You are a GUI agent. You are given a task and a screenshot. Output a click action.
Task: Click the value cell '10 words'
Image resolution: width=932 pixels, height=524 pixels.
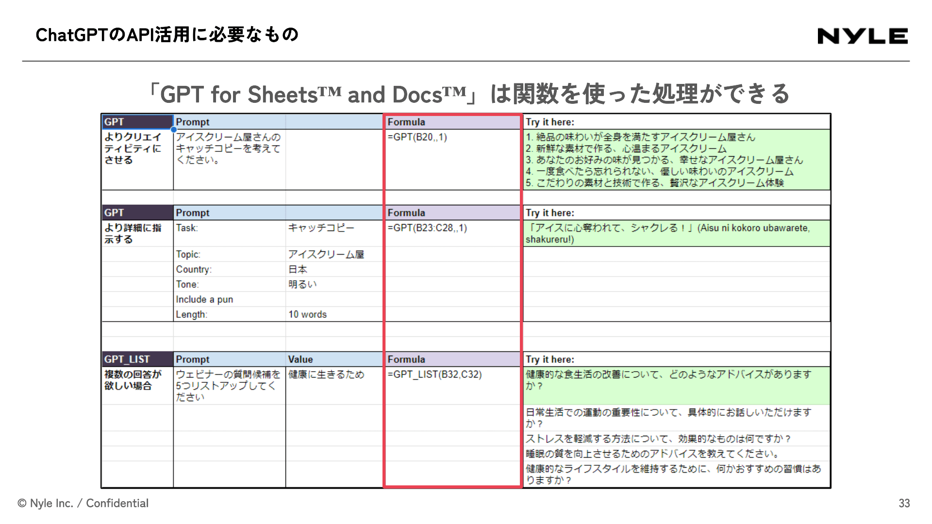click(334, 314)
